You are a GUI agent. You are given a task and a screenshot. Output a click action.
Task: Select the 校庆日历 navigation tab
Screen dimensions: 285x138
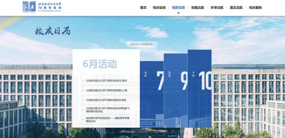(178, 8)
